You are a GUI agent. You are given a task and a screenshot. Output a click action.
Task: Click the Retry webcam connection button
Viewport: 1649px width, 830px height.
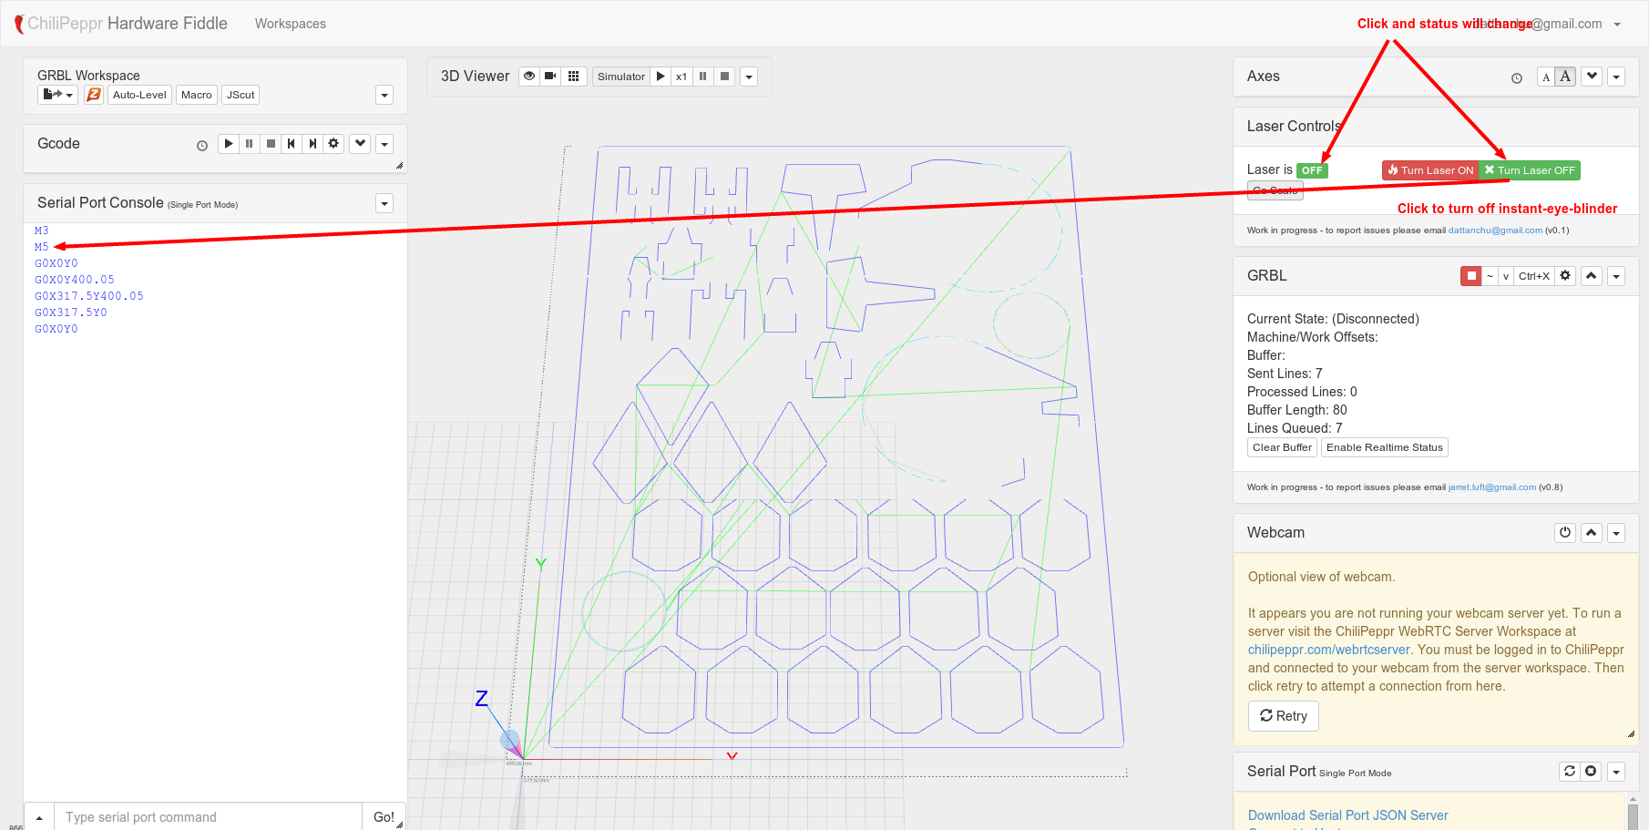[x=1283, y=716]
